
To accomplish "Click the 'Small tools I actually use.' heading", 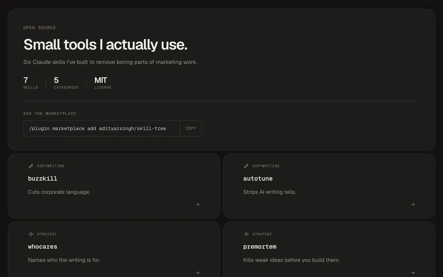I will (105, 44).
